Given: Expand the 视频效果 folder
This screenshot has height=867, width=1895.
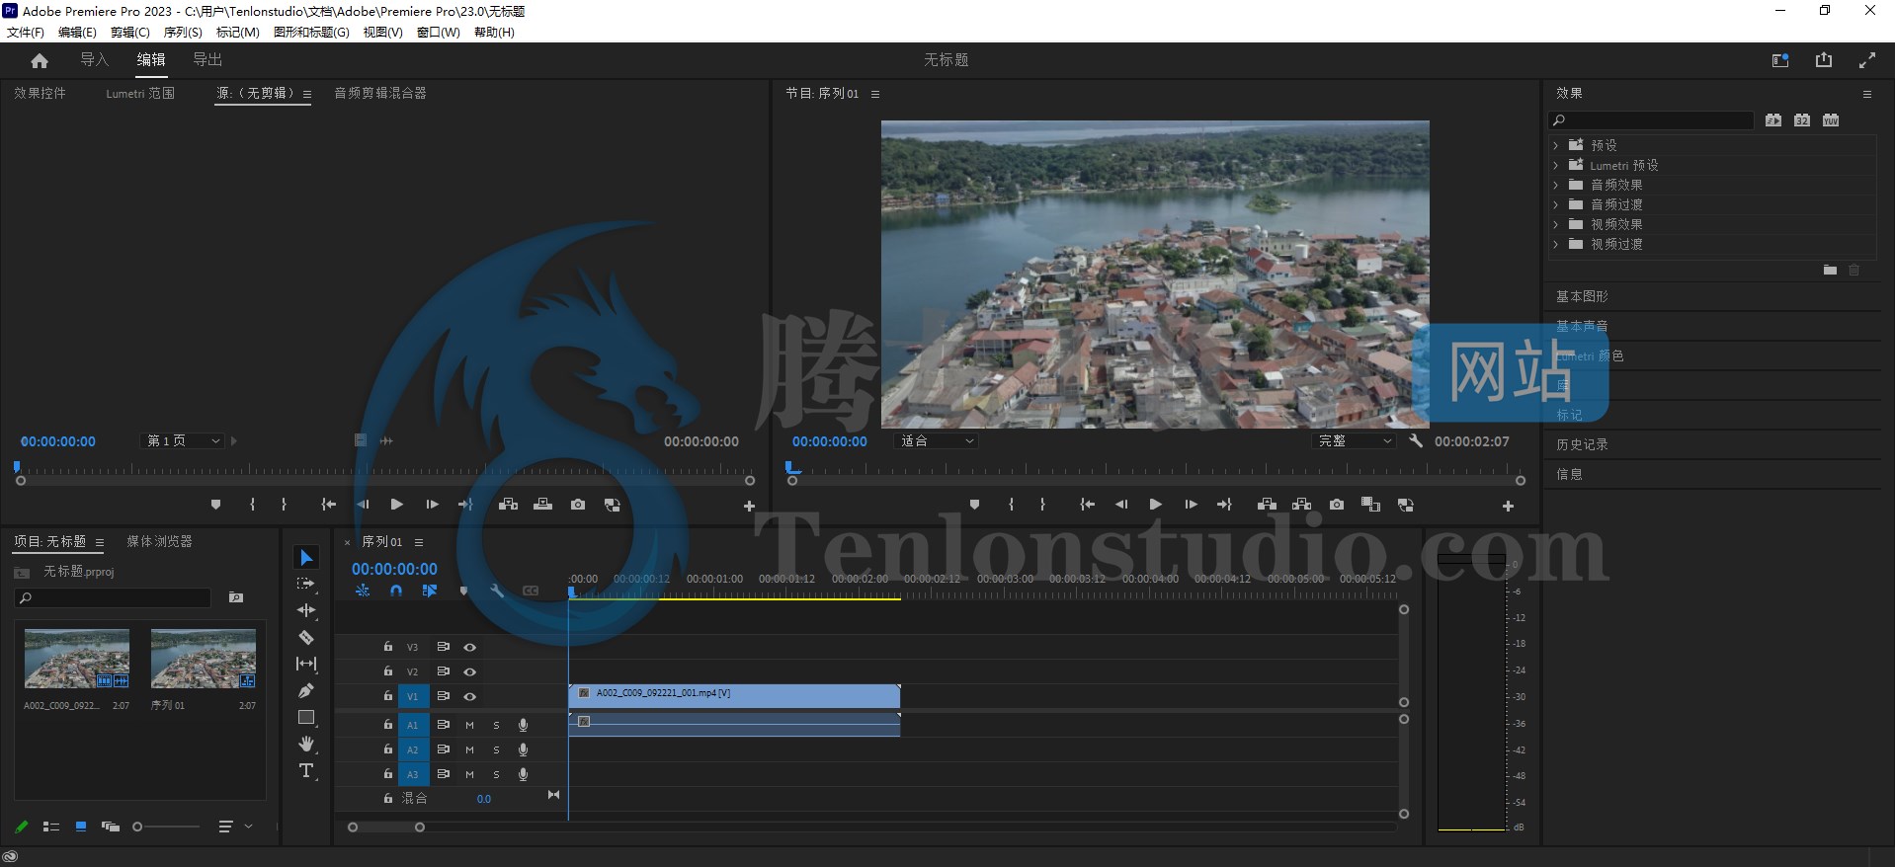Looking at the screenshot, I should [x=1555, y=224].
